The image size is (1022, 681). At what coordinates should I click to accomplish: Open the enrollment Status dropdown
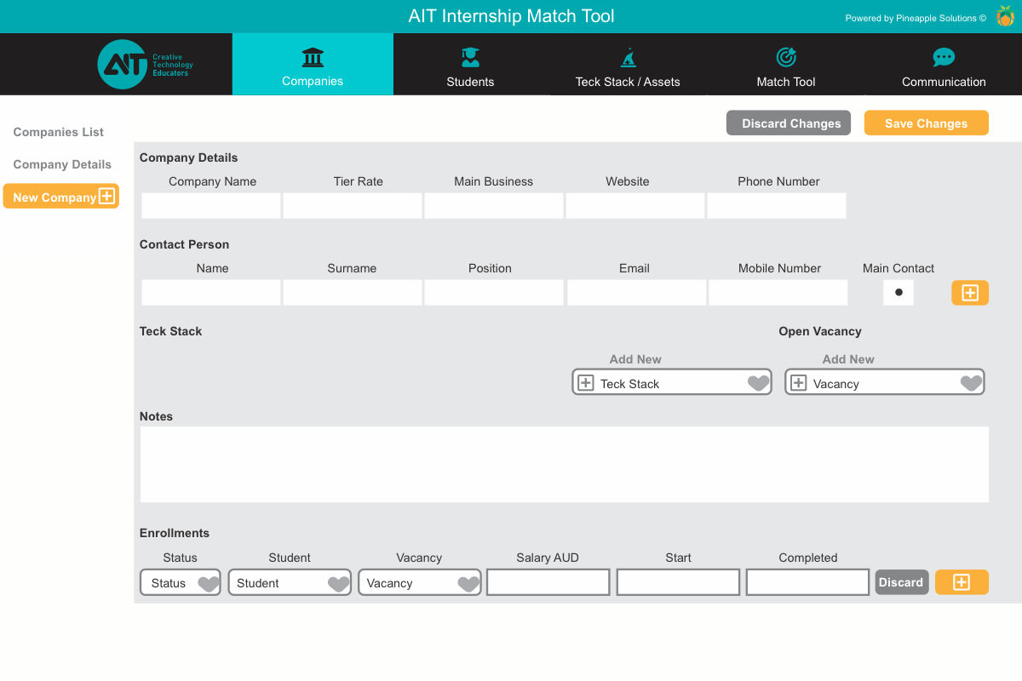point(181,583)
